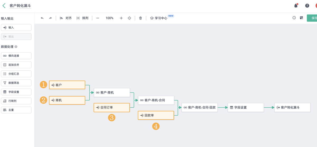Edit the 客户转化漏斗 title text
Image resolution: width=317 pixels, height=147 pixels.
(x=20, y=6)
